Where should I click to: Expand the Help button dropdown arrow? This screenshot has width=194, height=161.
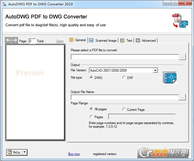25,152
